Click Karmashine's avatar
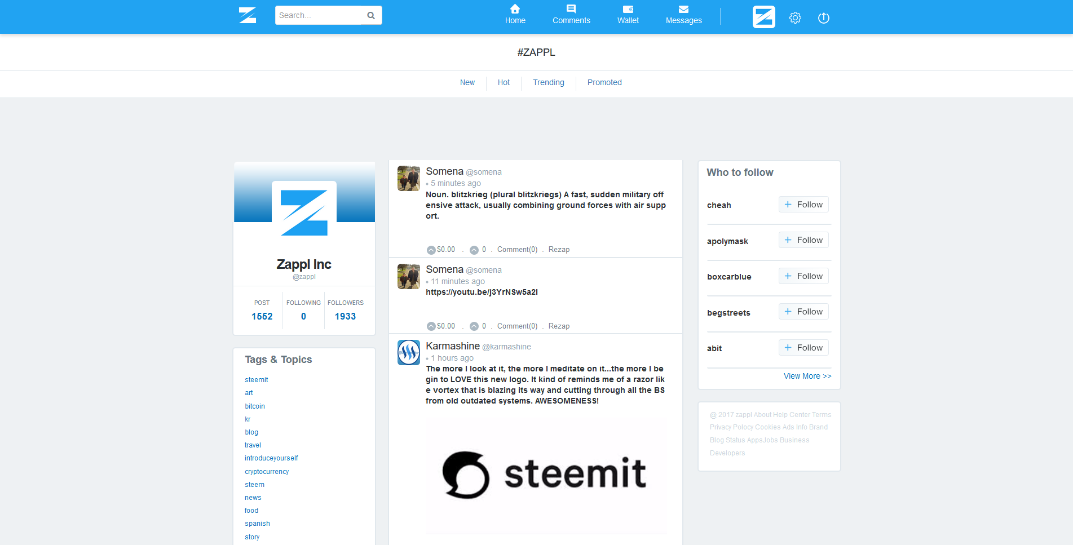 [x=408, y=352]
